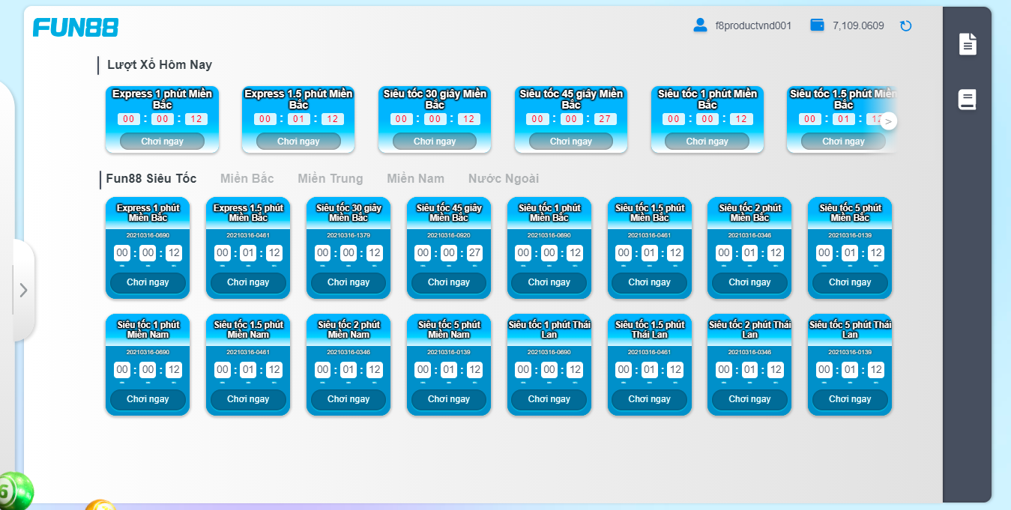Image resolution: width=1011 pixels, height=510 pixels.
Task: Switch to the Miền Bắc tab
Action: click(247, 179)
